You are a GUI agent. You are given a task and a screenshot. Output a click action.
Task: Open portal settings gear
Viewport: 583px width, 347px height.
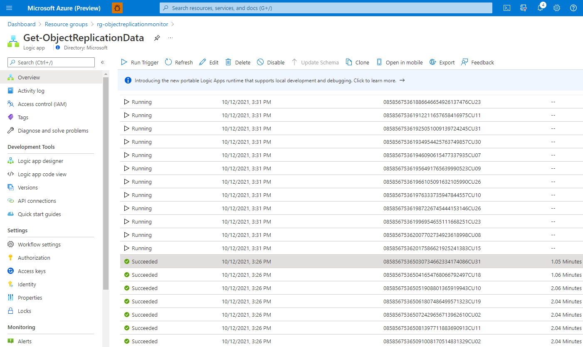pyautogui.click(x=557, y=8)
